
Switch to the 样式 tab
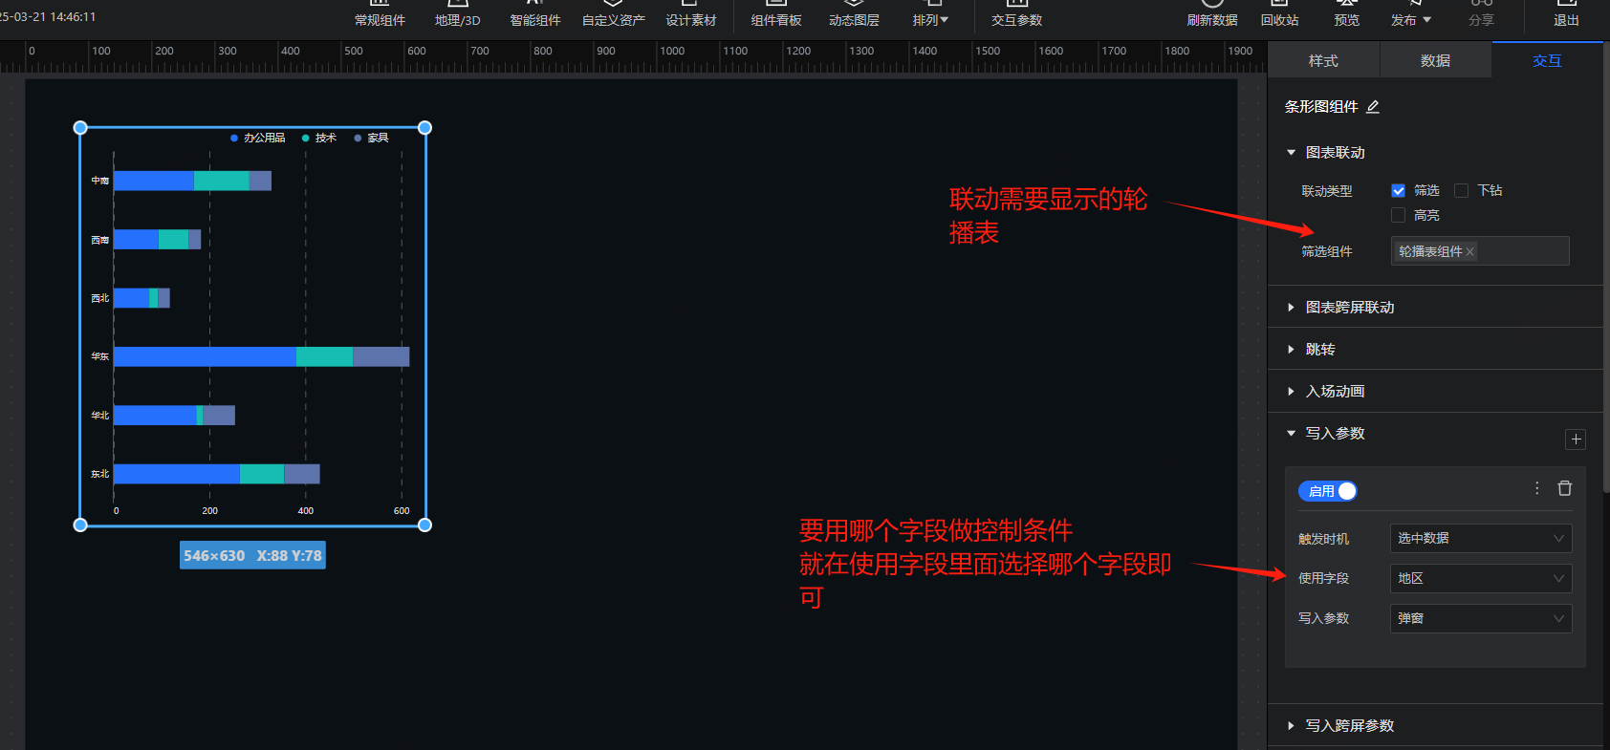1323,60
